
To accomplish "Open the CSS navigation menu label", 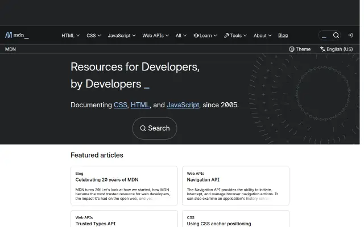I will pyautogui.click(x=91, y=35).
